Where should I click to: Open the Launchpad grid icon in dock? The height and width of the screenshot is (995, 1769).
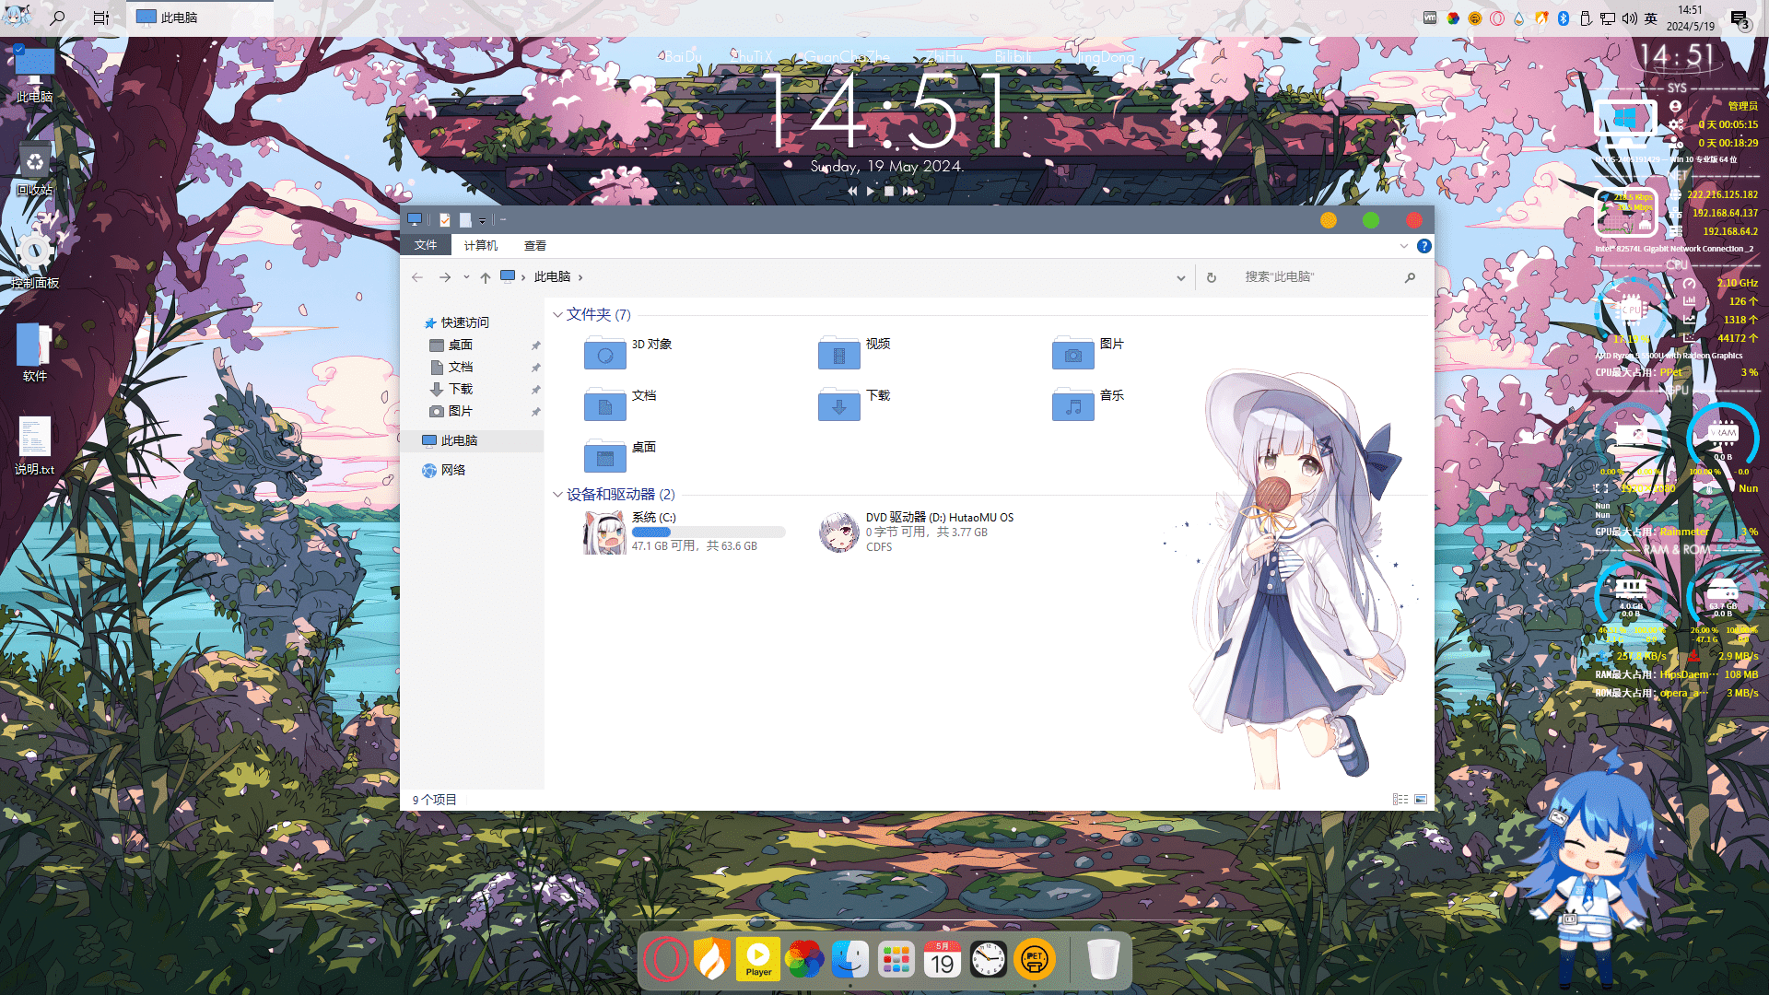pyautogui.click(x=896, y=959)
